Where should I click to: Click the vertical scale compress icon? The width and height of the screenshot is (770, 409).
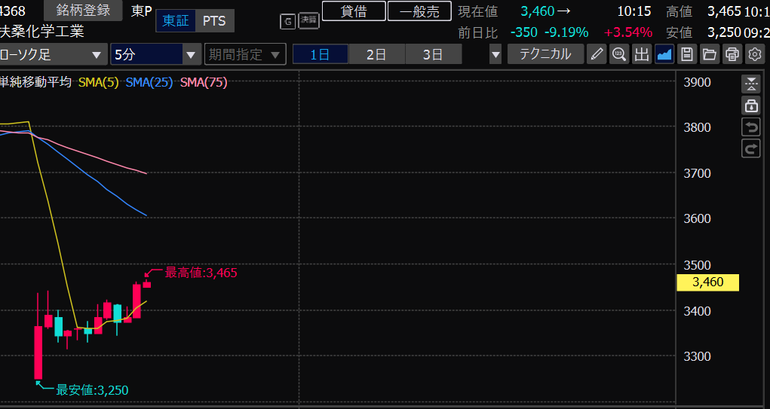coord(751,84)
